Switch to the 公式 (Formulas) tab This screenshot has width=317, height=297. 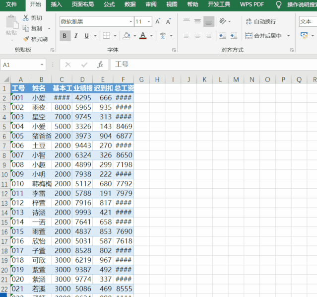click(x=109, y=4)
